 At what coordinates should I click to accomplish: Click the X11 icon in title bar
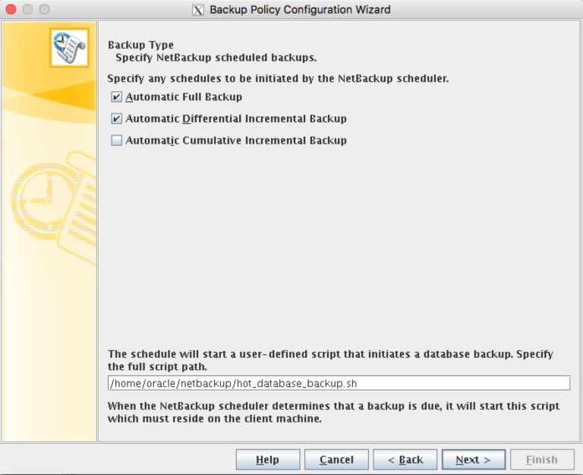pos(198,10)
